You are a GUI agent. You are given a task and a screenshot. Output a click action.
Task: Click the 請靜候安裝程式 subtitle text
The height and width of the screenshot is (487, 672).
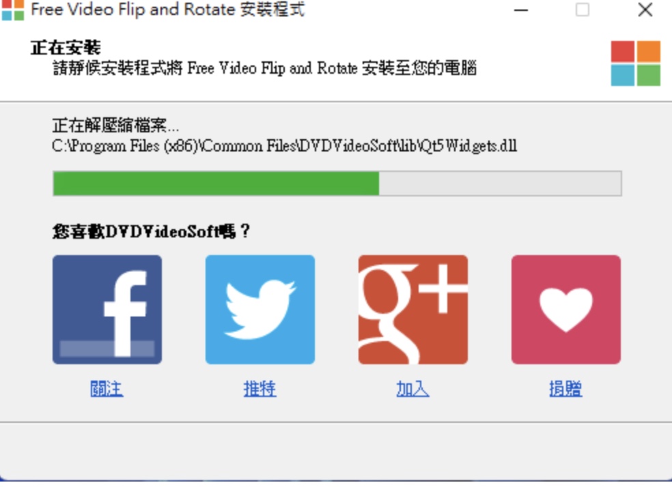[264, 68]
